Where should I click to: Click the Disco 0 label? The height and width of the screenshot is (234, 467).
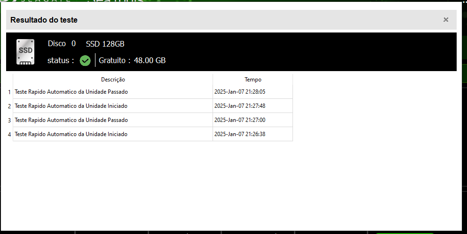pyautogui.click(x=62, y=43)
